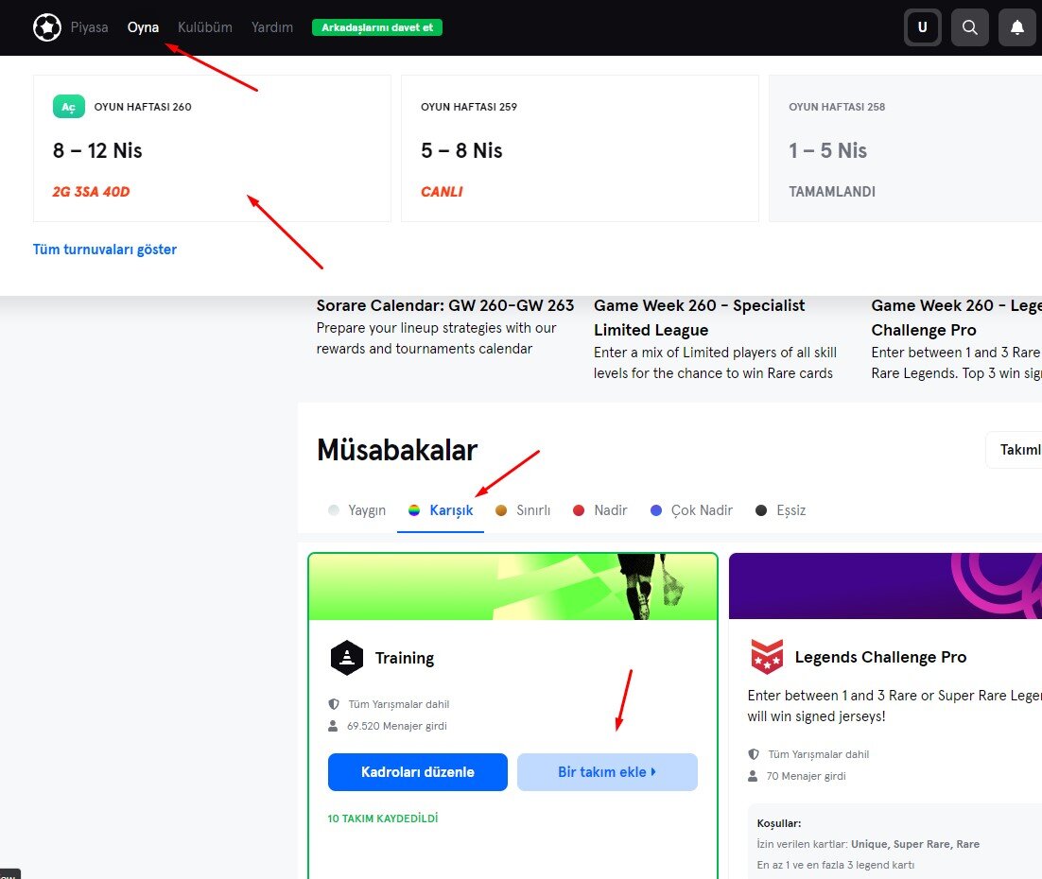
Task: Click the Bir takım ekle button
Action: (x=607, y=772)
